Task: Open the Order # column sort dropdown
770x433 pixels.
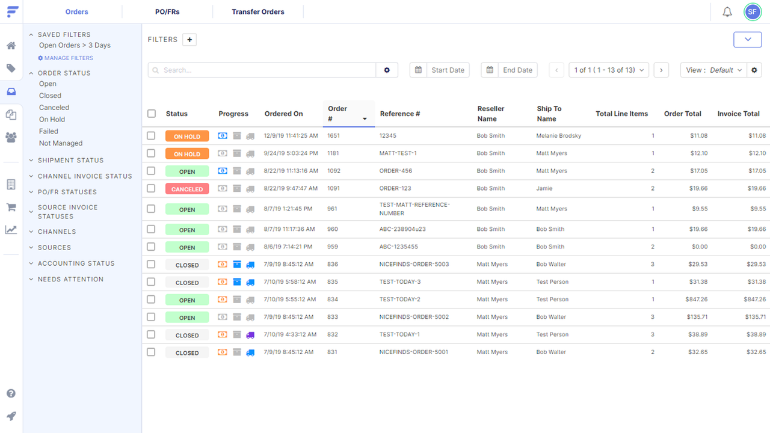Action: point(365,118)
